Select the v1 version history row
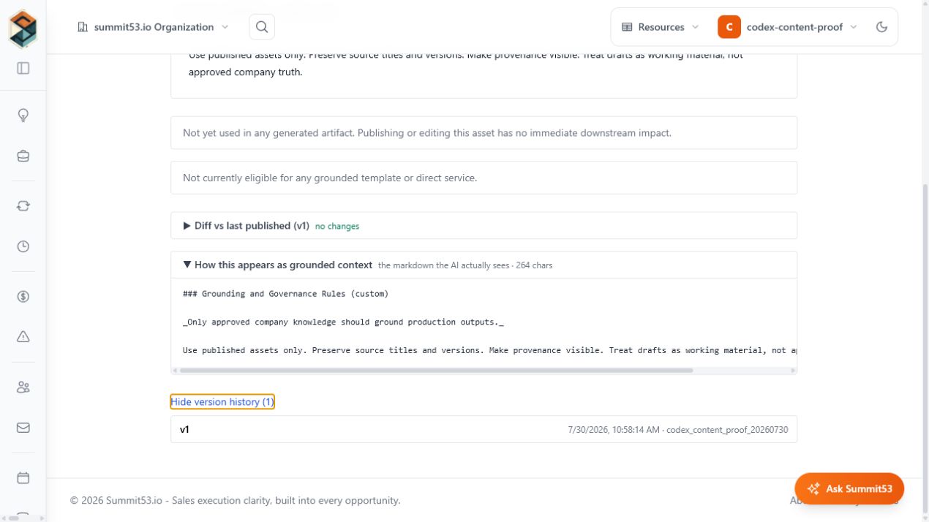 coord(484,429)
